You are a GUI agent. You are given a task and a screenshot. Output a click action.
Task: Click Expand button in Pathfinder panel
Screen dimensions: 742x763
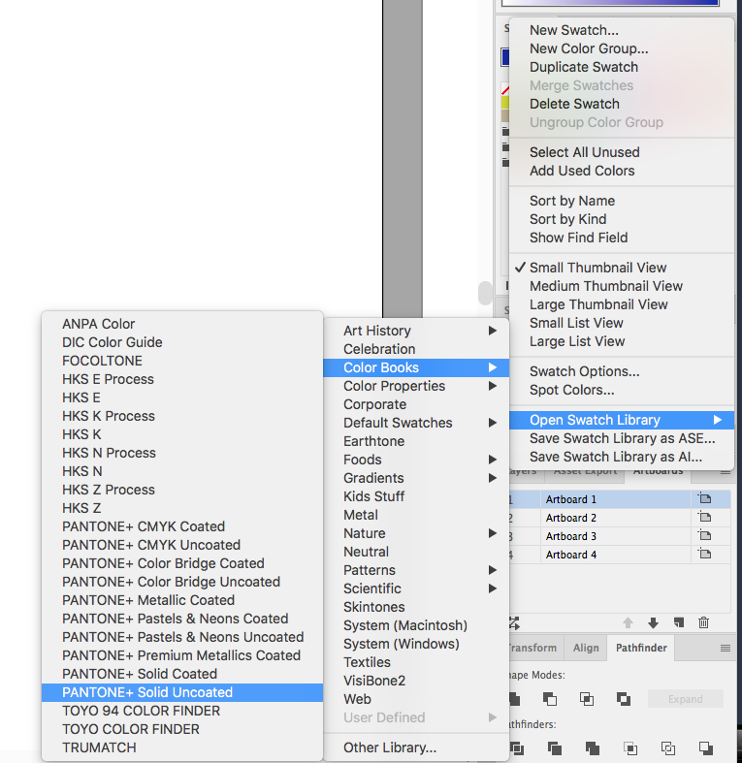click(x=686, y=699)
